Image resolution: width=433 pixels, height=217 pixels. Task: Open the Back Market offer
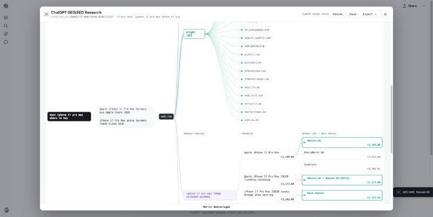(x=342, y=195)
